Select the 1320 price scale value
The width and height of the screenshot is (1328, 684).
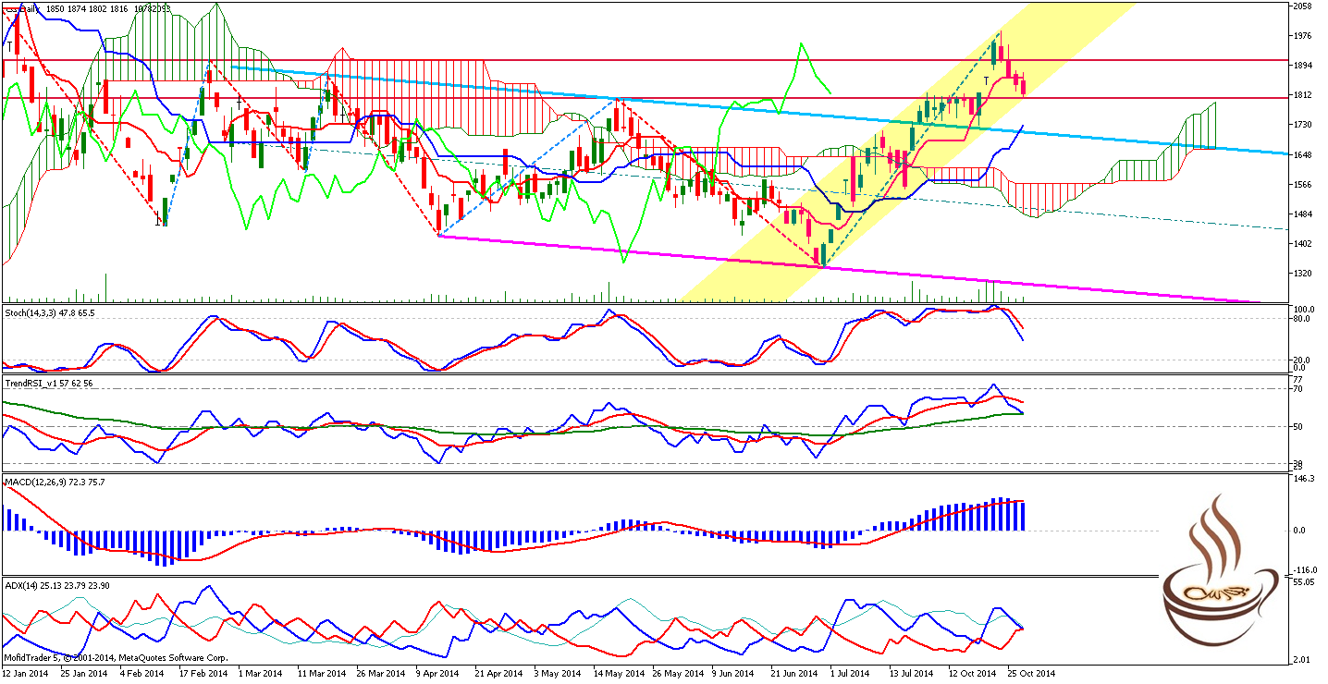1302,274
